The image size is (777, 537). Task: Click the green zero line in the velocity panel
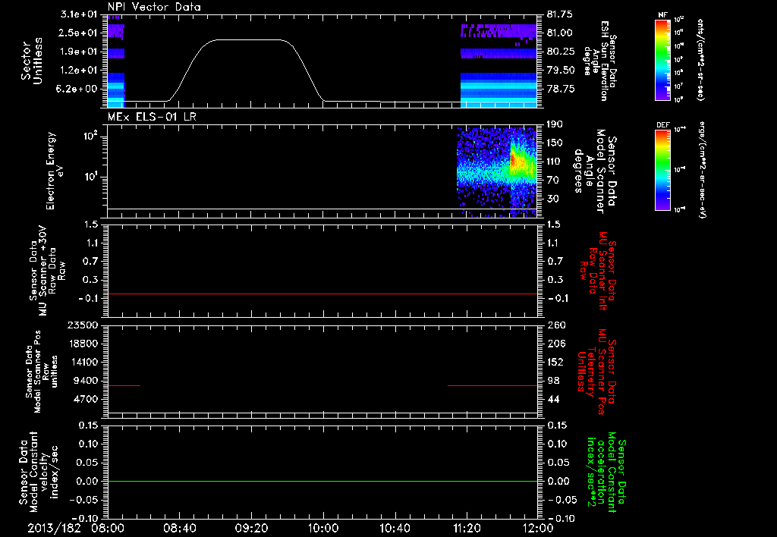pyautogui.click(x=322, y=481)
